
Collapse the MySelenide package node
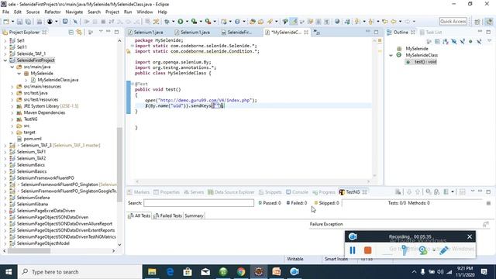point(19,74)
